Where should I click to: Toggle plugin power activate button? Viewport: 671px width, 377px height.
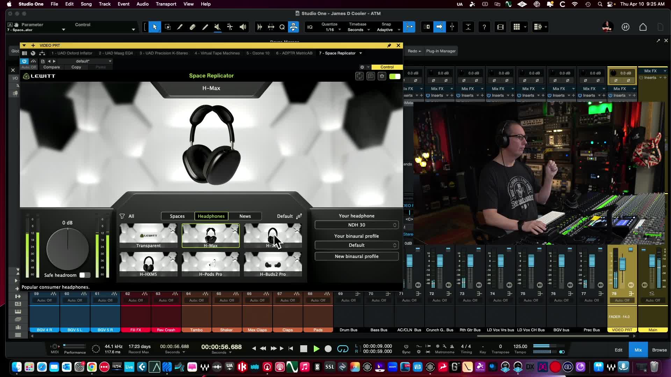point(24,61)
